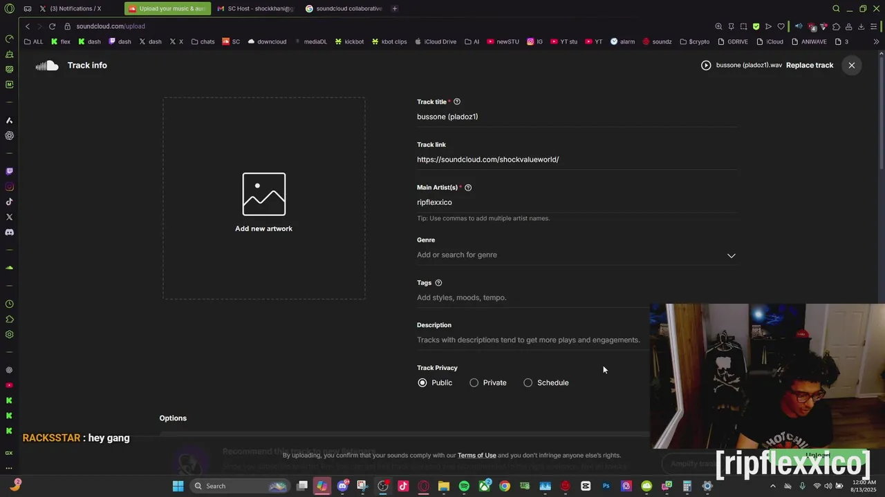The image size is (885, 497).
Task: Click the Main Artist(s) field with ripflexxico
Action: pos(577,202)
